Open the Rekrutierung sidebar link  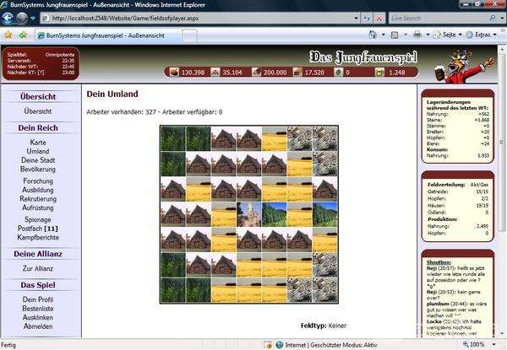click(x=38, y=199)
